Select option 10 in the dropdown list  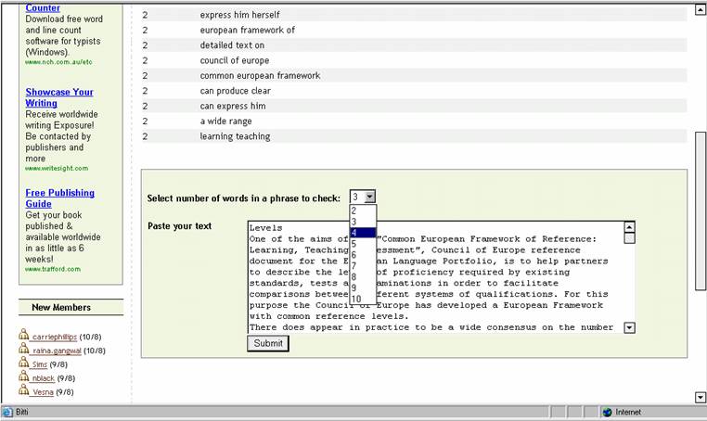[x=363, y=299]
